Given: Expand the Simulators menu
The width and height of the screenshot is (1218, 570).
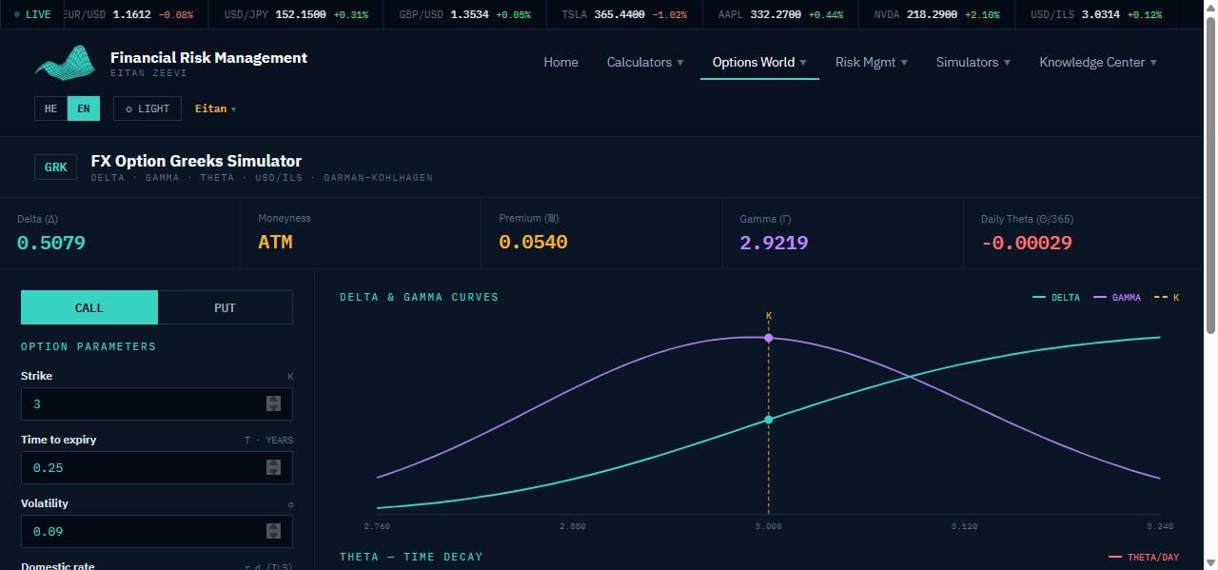Looking at the screenshot, I should pyautogui.click(x=973, y=62).
